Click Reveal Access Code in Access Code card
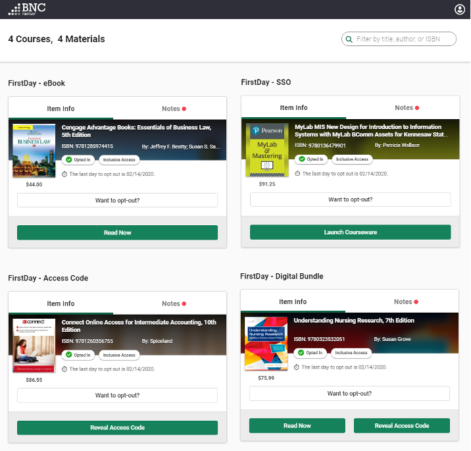471x451 pixels. pos(118,427)
